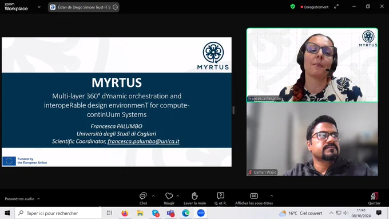This screenshot has width=389, height=219.
Task: Open Skype from the taskbar
Action: coord(156,213)
